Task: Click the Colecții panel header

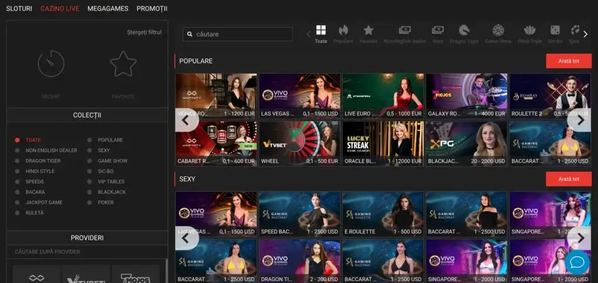Action: point(87,115)
